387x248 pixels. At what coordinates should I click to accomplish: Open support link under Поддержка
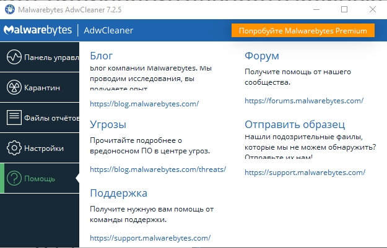(150, 238)
